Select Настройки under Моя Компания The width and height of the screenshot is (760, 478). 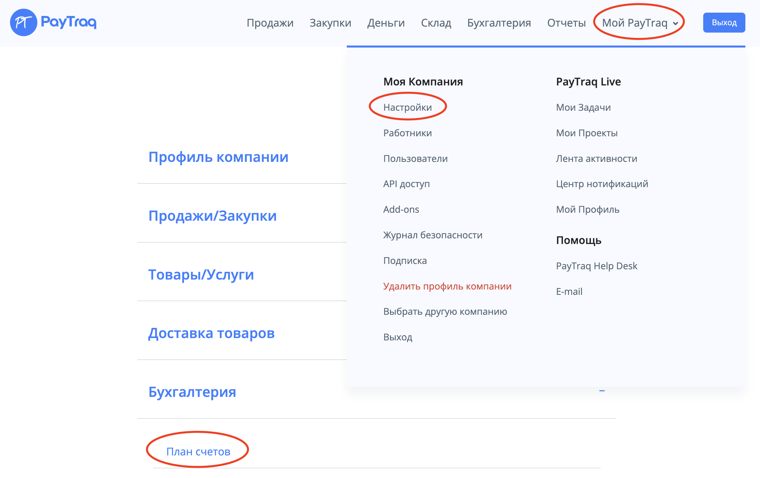click(x=407, y=107)
